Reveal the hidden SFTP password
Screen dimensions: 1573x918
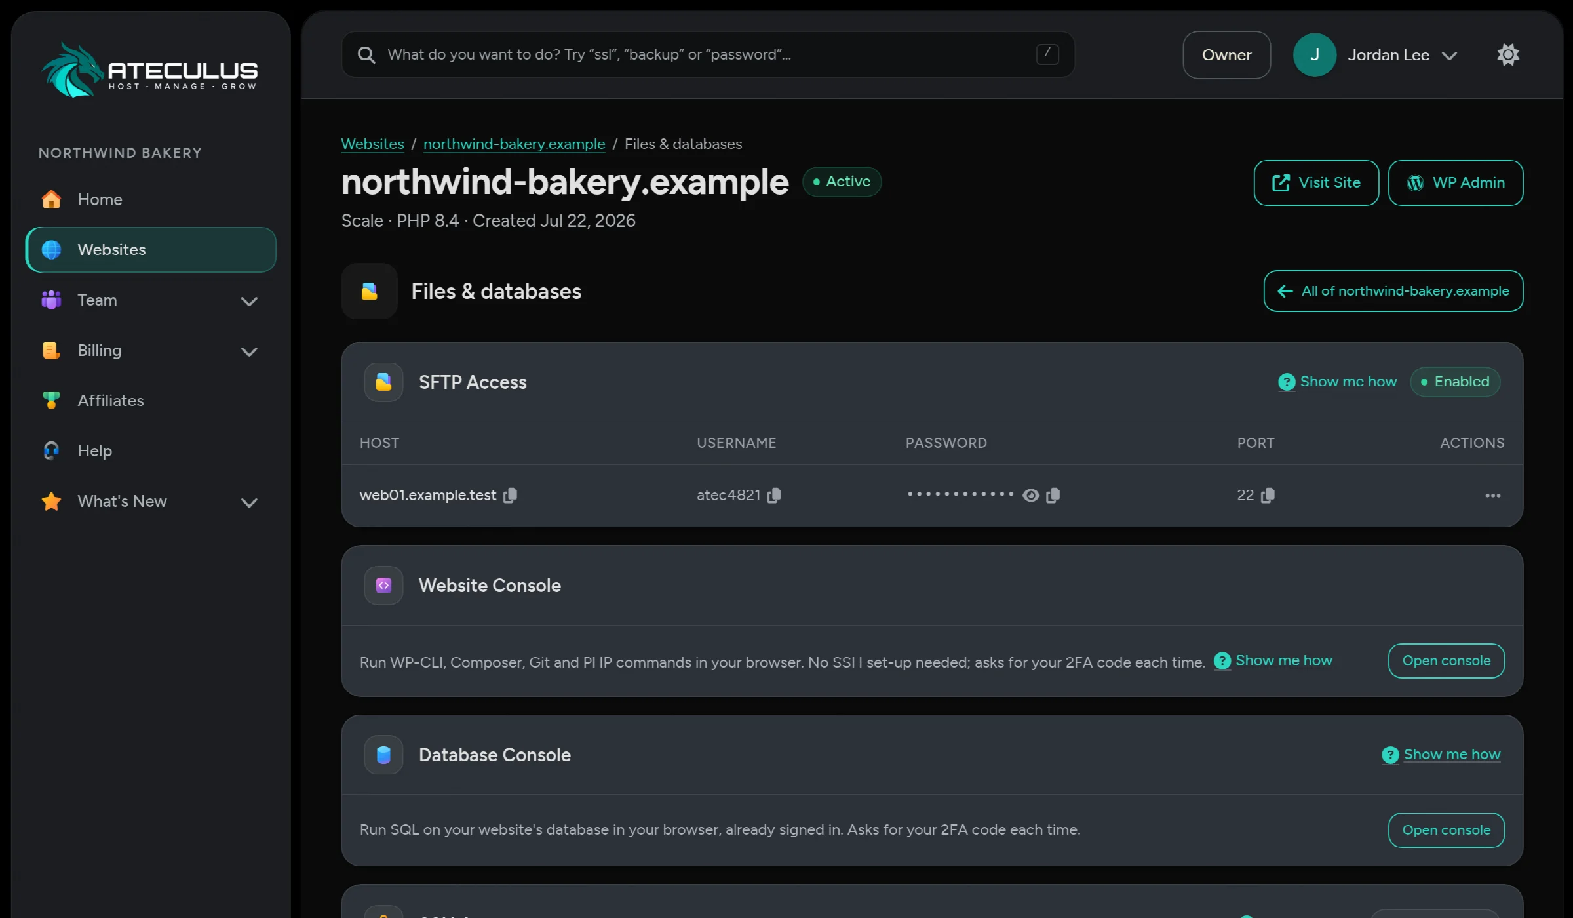pyautogui.click(x=1031, y=496)
